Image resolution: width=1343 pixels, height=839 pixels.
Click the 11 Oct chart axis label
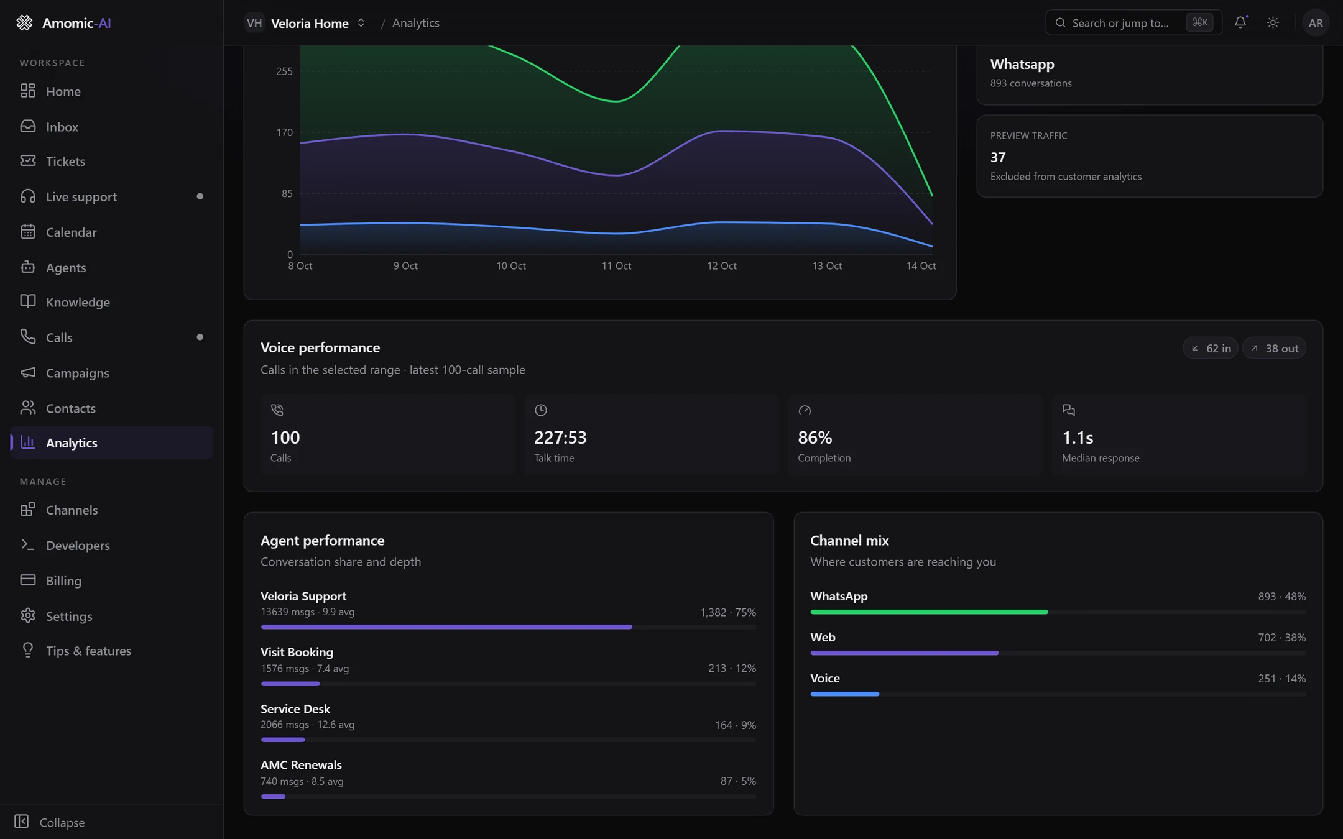[x=616, y=266]
